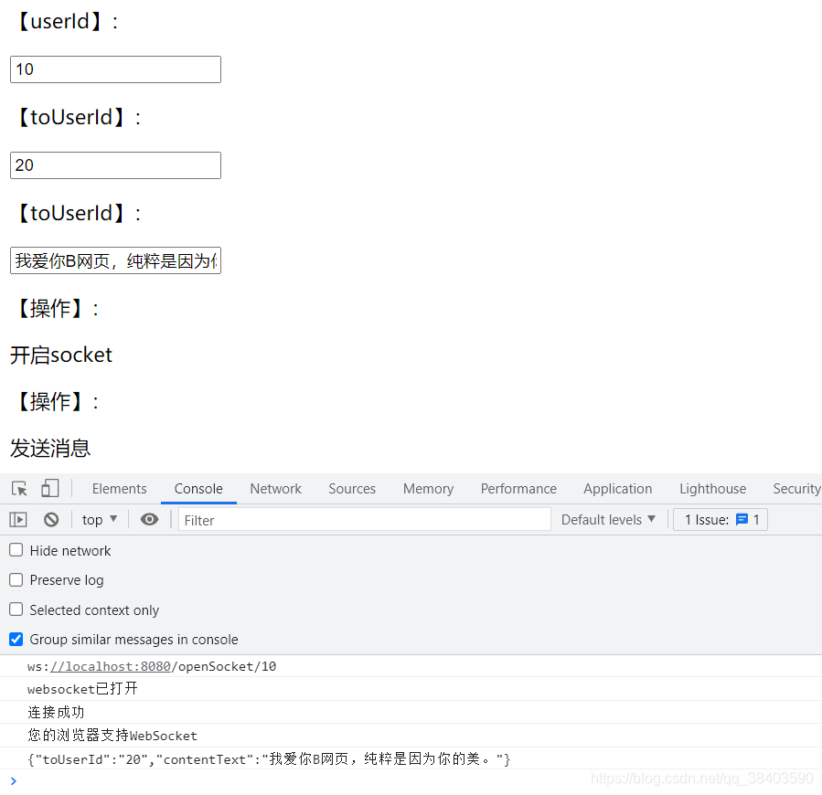This screenshot has height=795, width=822.
Task: Show the console sidebar
Action: click(16, 519)
